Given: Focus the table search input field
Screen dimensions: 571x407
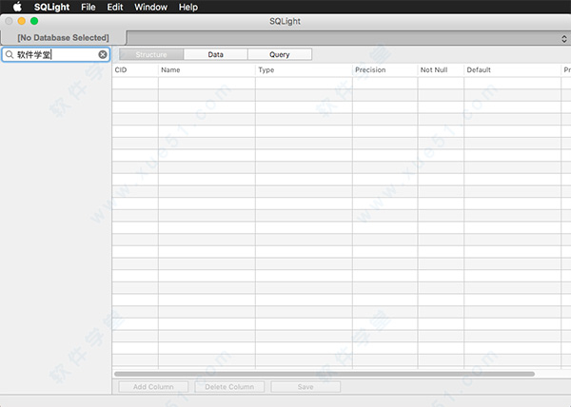Looking at the screenshot, I should (56, 54).
